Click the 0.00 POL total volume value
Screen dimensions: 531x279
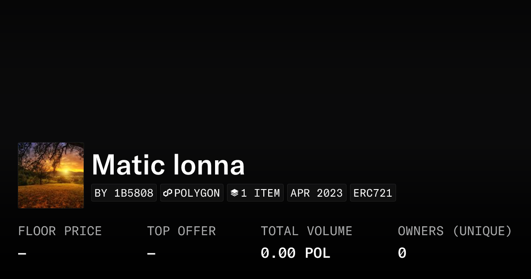[295, 252]
